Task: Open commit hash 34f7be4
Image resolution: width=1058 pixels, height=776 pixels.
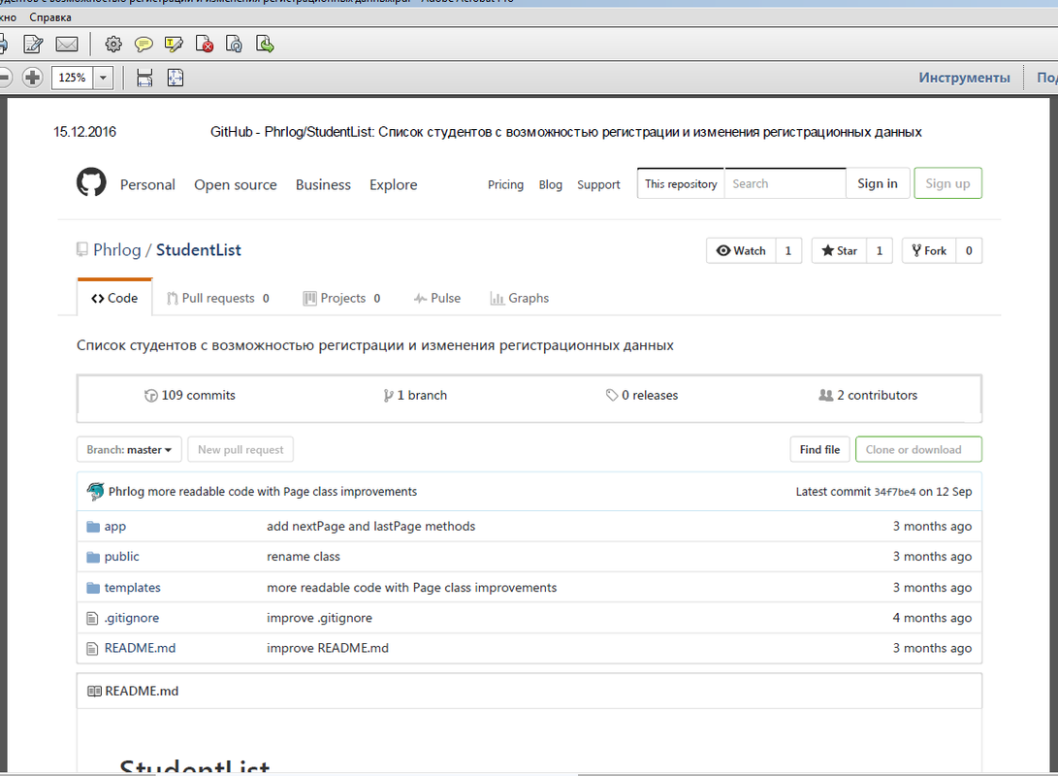Action: [895, 492]
